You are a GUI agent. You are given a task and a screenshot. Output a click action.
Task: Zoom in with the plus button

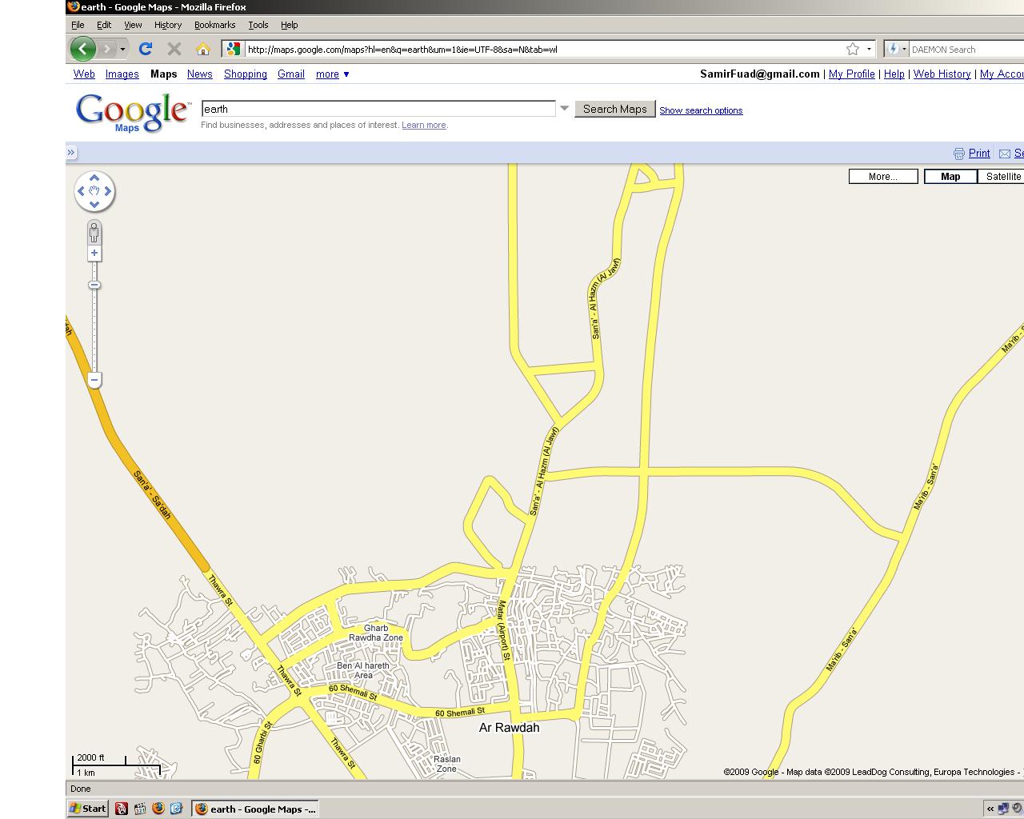click(x=94, y=253)
